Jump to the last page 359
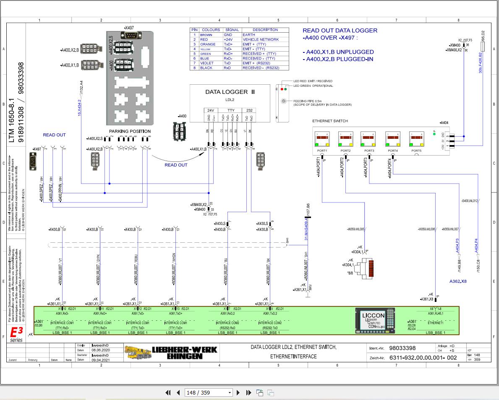Image resolution: width=499 pixels, height=400 pixels. [248, 392]
